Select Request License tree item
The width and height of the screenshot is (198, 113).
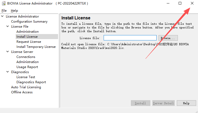tap(29, 42)
